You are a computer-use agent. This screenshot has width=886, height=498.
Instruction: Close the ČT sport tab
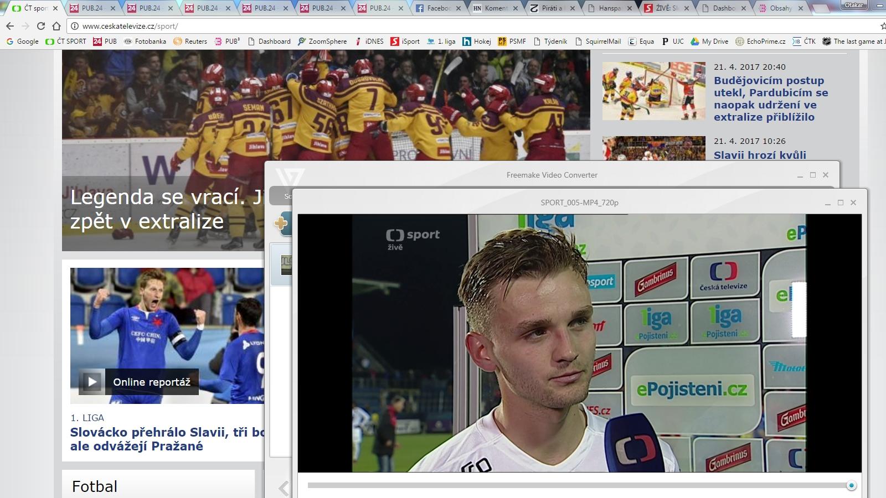pyautogui.click(x=55, y=8)
